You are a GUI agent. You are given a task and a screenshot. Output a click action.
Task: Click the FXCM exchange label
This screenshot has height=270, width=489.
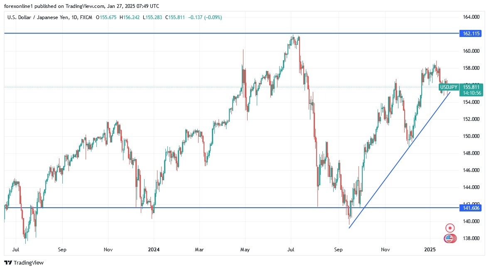click(x=88, y=17)
